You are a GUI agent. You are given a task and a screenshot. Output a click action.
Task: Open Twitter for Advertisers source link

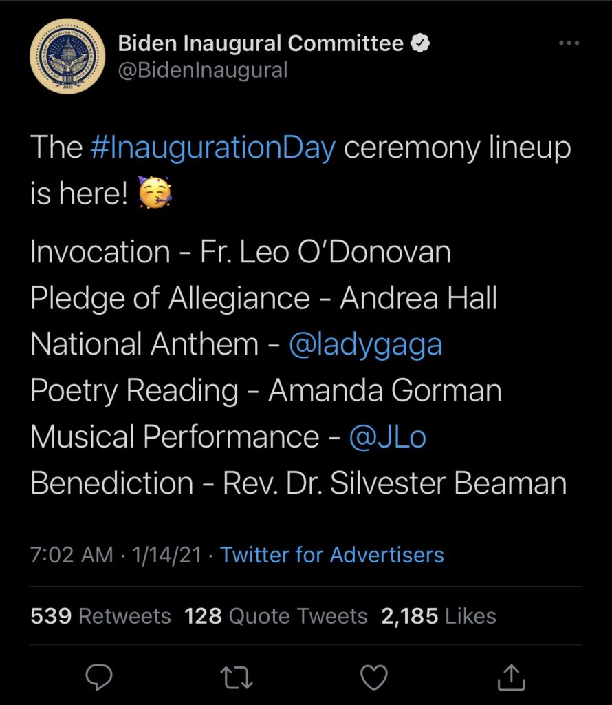pos(331,555)
